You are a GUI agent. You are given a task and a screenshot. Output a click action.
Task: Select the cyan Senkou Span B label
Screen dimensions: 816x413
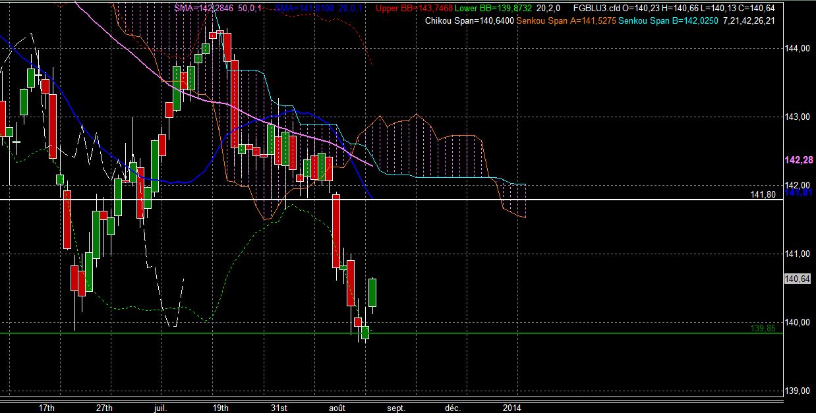pyautogui.click(x=668, y=22)
